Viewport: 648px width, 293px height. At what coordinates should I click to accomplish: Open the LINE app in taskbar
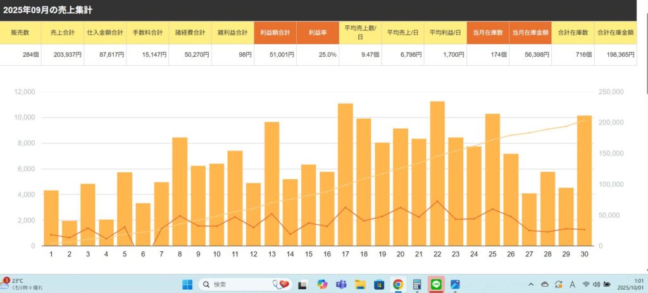[x=436, y=285]
